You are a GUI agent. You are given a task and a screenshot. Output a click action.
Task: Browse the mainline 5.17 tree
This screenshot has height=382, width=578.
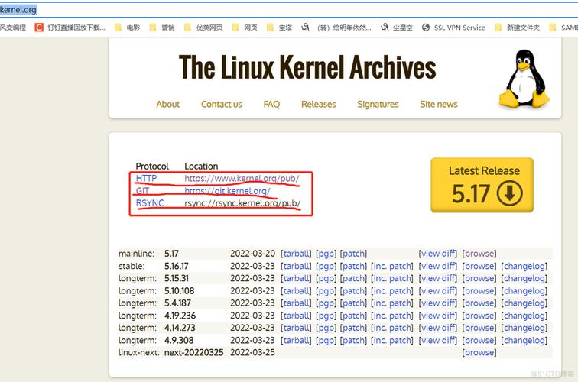coord(479,254)
